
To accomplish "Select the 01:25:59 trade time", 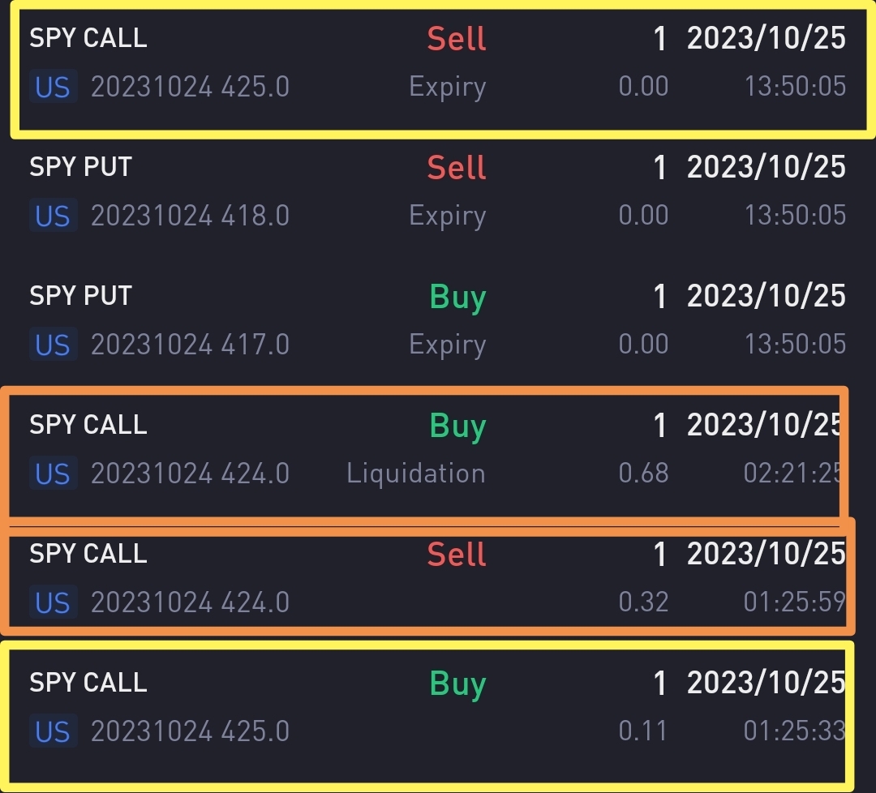I will click(793, 602).
